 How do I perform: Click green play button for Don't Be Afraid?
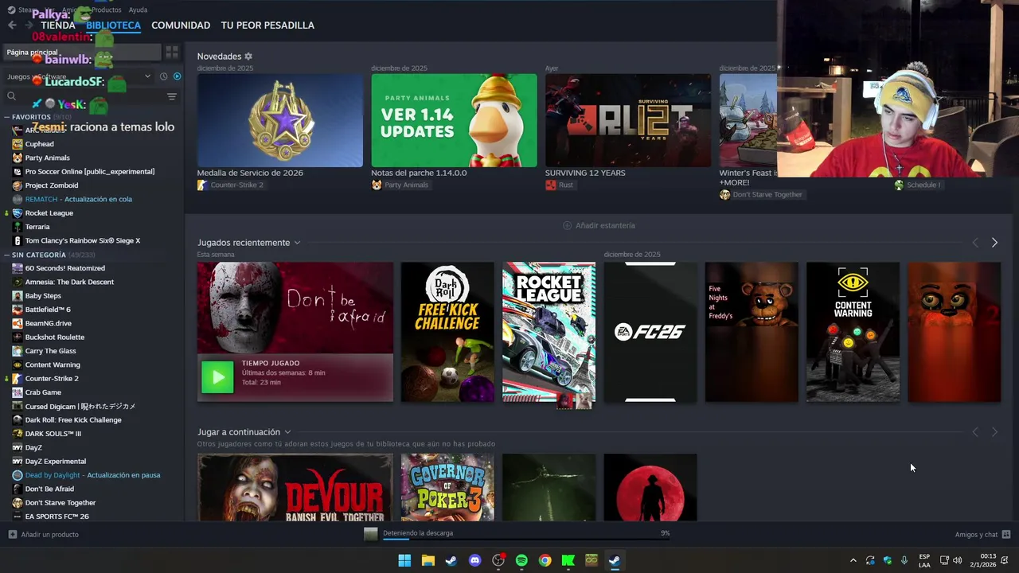[217, 378]
